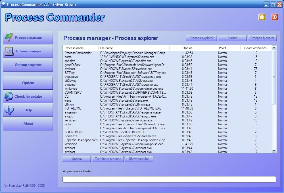
Task: Sort by Process name column header
Action: click(x=81, y=48)
